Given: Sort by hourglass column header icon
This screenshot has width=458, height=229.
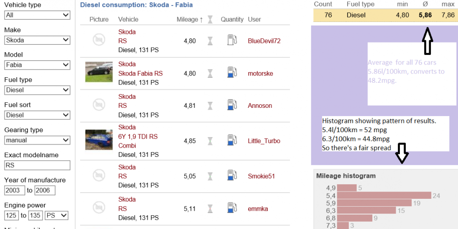Looking at the screenshot, I should tap(210, 20).
